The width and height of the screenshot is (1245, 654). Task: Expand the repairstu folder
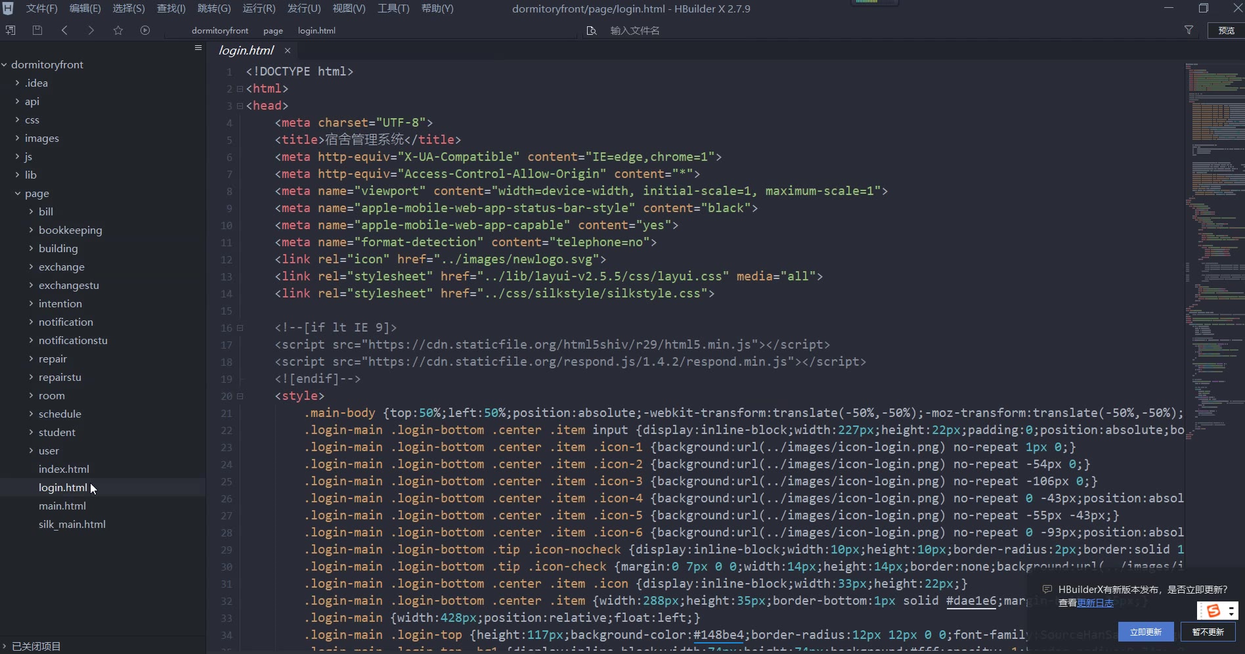pyautogui.click(x=32, y=377)
